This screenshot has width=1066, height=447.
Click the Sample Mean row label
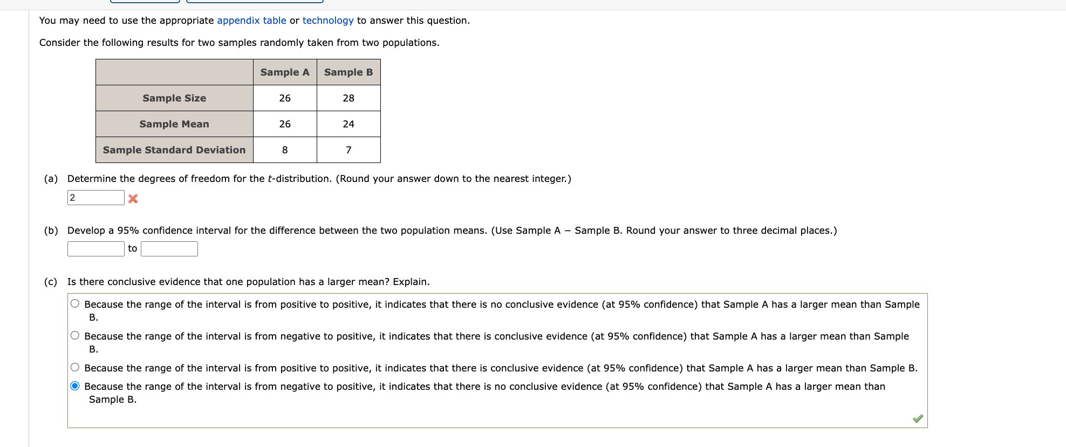tap(174, 124)
